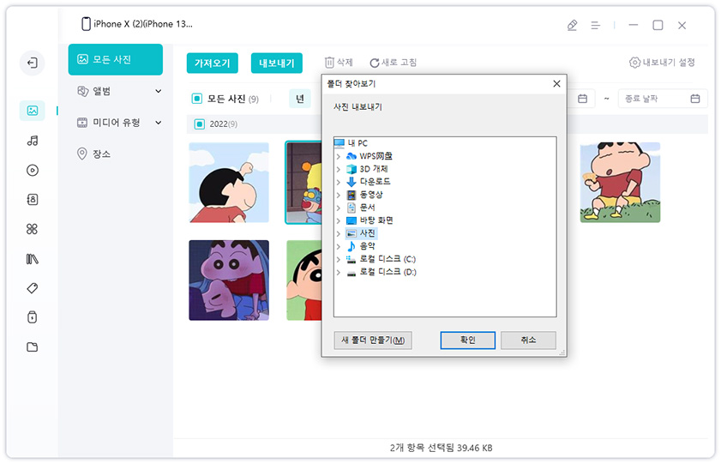This screenshot has width=721, height=464.
Task: Open the Videos play icon in sidebar
Action: point(33,170)
